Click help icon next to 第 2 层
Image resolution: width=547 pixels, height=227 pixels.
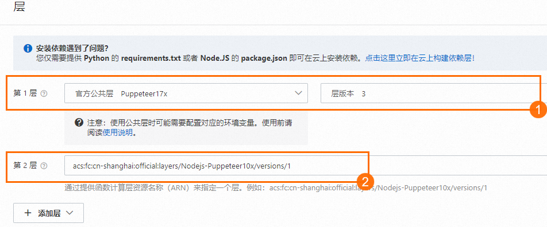click(44, 166)
